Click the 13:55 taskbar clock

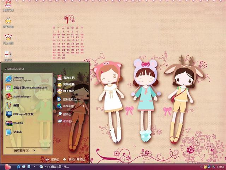220,167
